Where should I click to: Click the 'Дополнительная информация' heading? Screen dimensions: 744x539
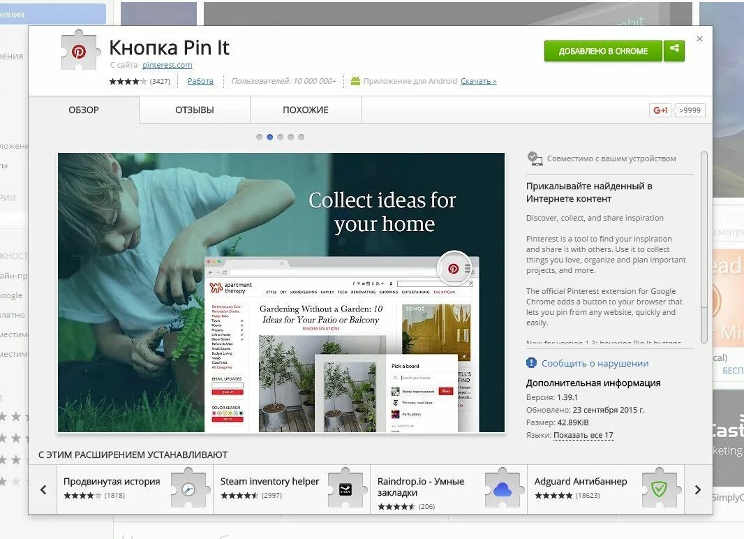click(593, 383)
